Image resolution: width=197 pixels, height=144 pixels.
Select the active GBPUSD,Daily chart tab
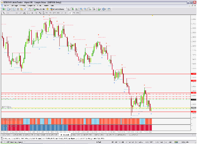pyautogui.click(x=65, y=135)
